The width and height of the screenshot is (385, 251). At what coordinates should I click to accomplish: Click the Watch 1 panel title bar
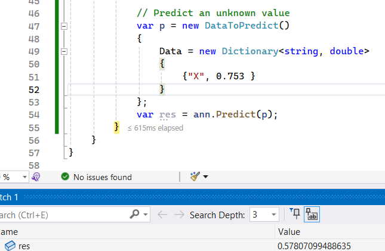click(192, 197)
